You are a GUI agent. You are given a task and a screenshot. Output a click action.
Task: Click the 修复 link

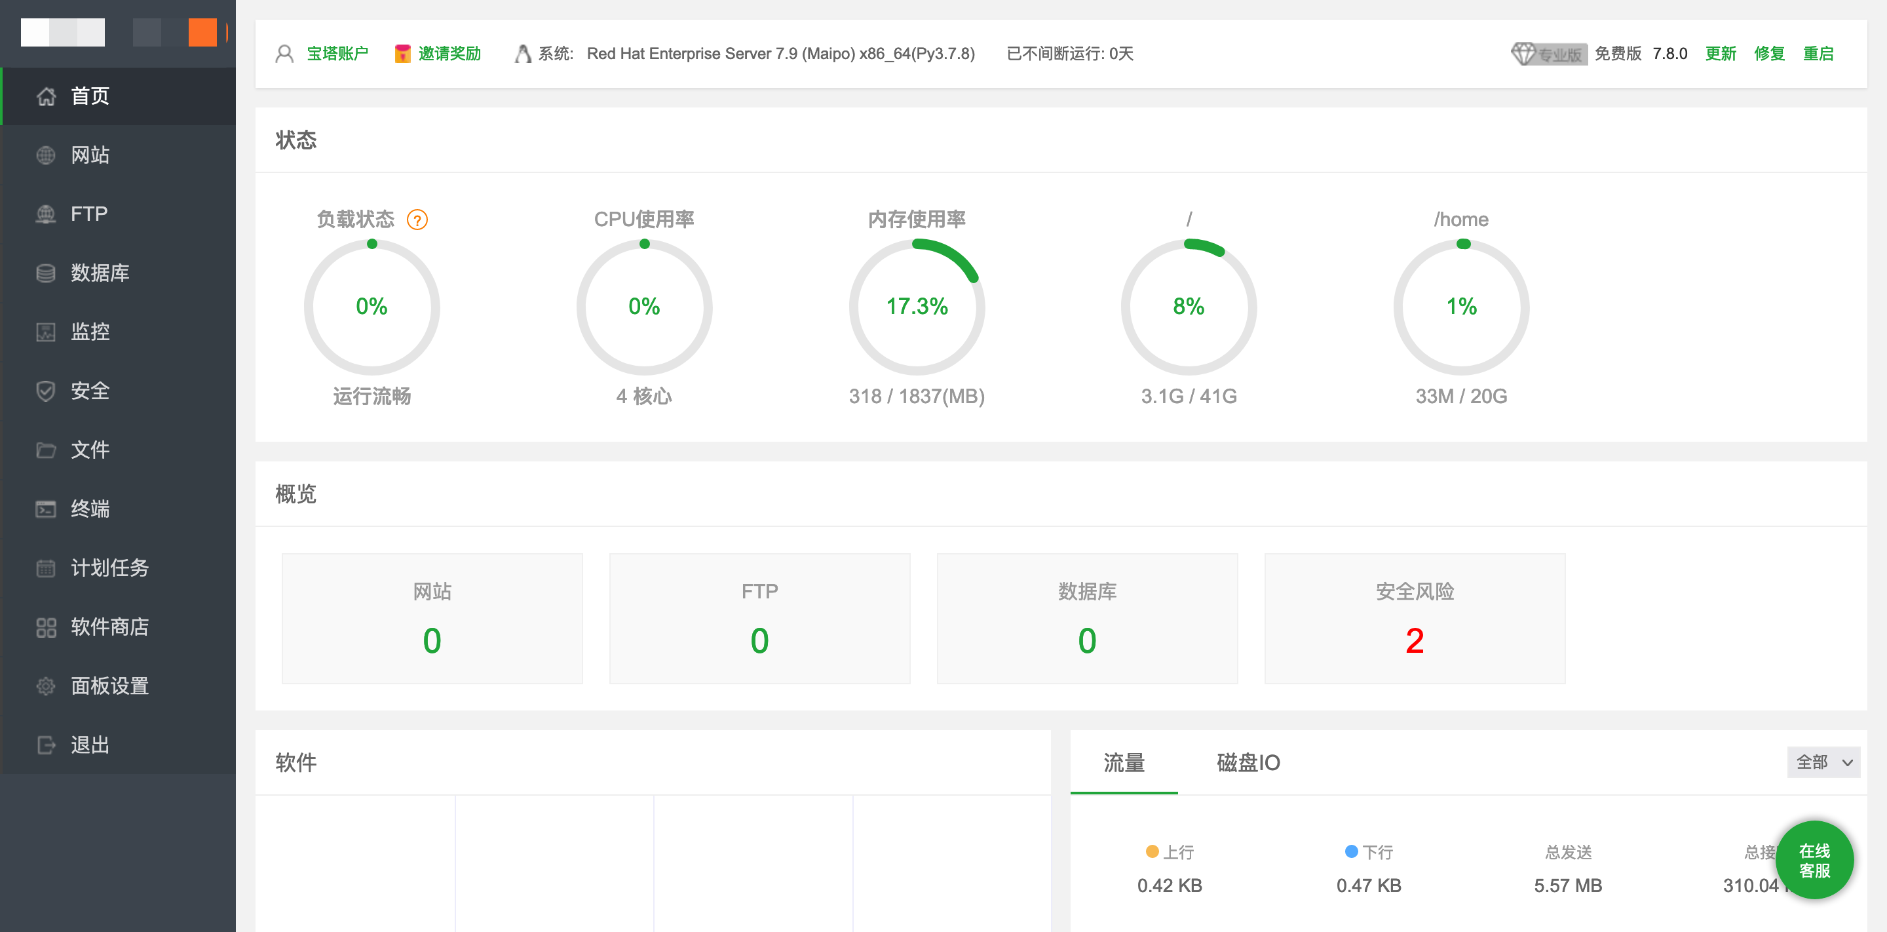point(1769,54)
